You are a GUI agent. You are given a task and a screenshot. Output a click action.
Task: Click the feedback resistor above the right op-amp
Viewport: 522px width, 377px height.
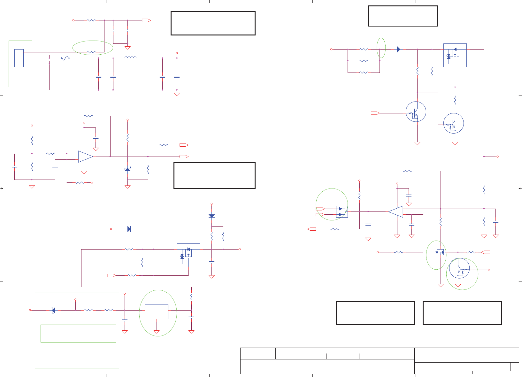(407, 171)
